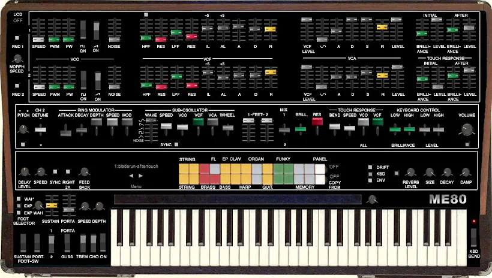Viewport: 492px width, 278px height.
Task: Toggle the VCO 2 sawtooth ON switch
Action: (98, 80)
